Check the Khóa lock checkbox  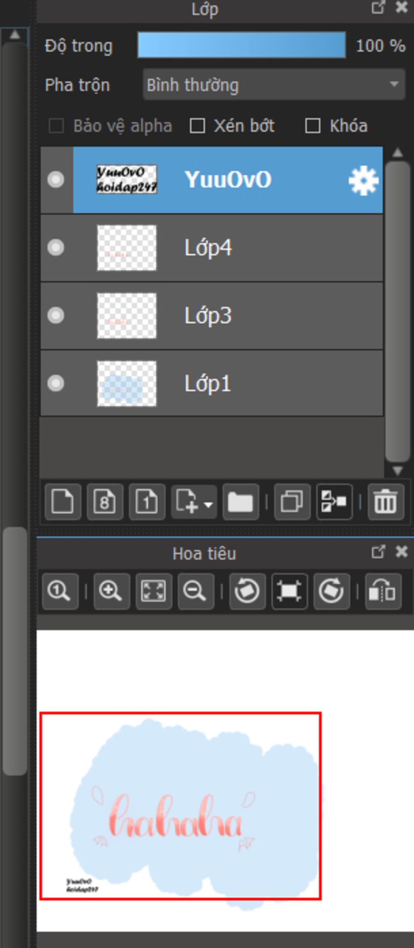tap(313, 126)
